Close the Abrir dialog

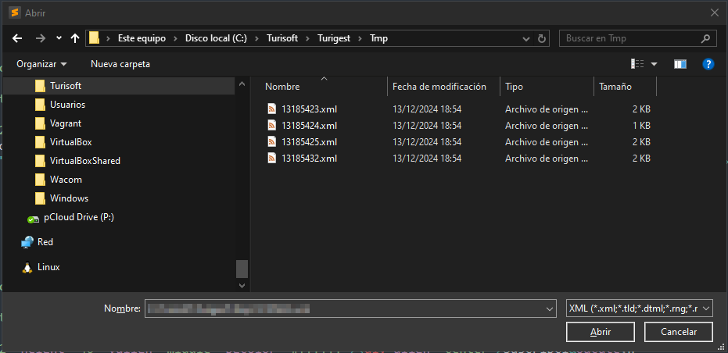click(x=715, y=13)
